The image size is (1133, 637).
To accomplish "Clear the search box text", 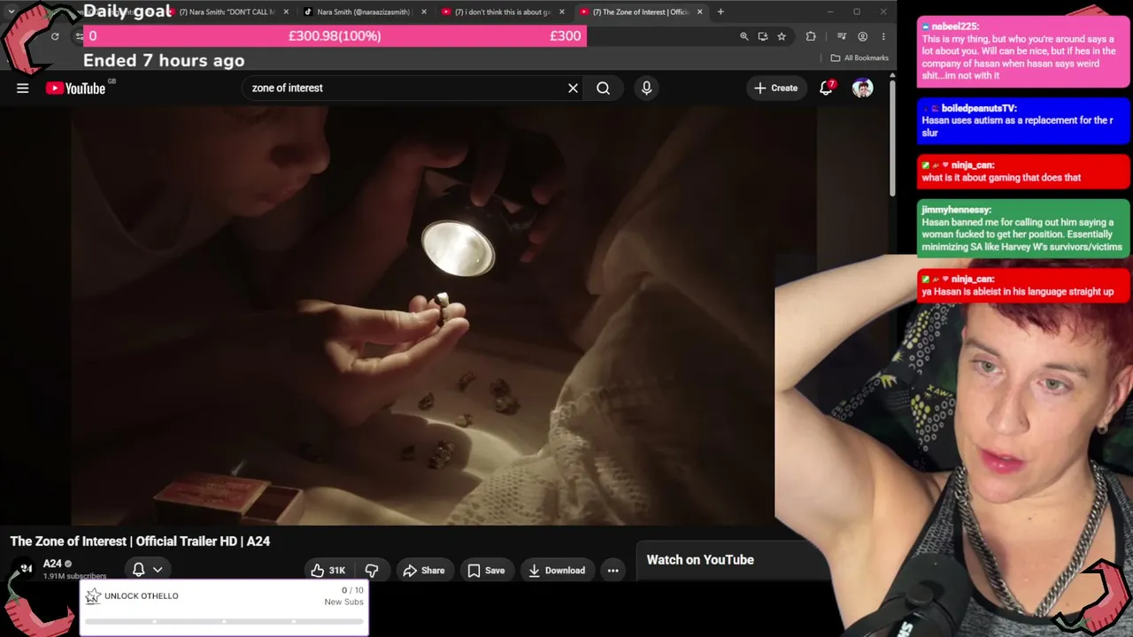I will pyautogui.click(x=573, y=88).
